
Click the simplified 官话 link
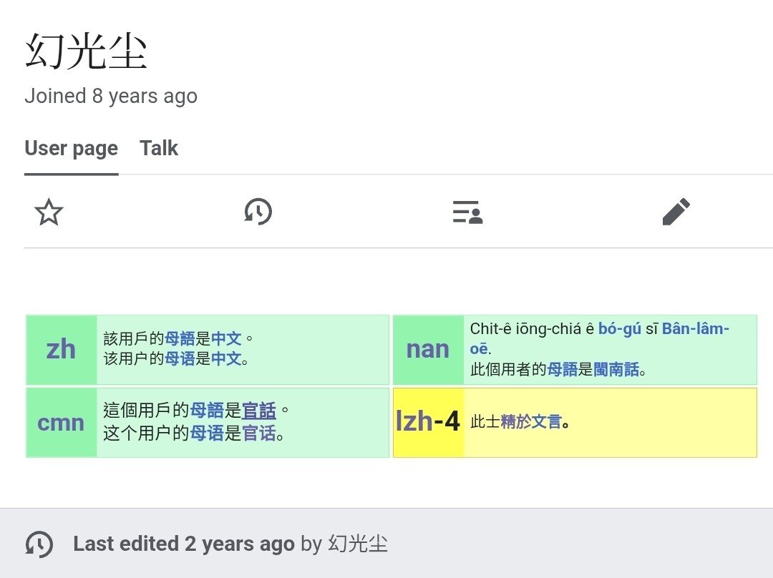coord(259,433)
